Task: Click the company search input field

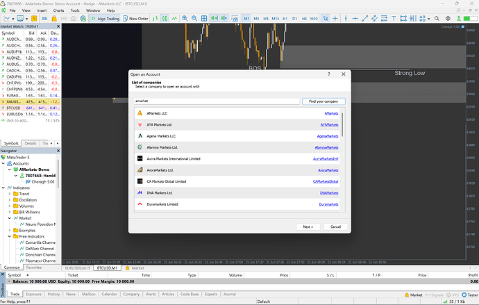Action: pyautogui.click(x=217, y=101)
